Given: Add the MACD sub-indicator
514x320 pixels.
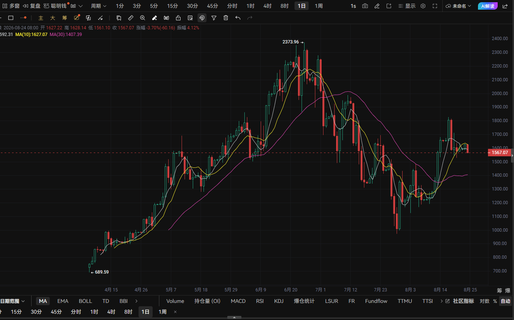Looking at the screenshot, I should (238, 301).
